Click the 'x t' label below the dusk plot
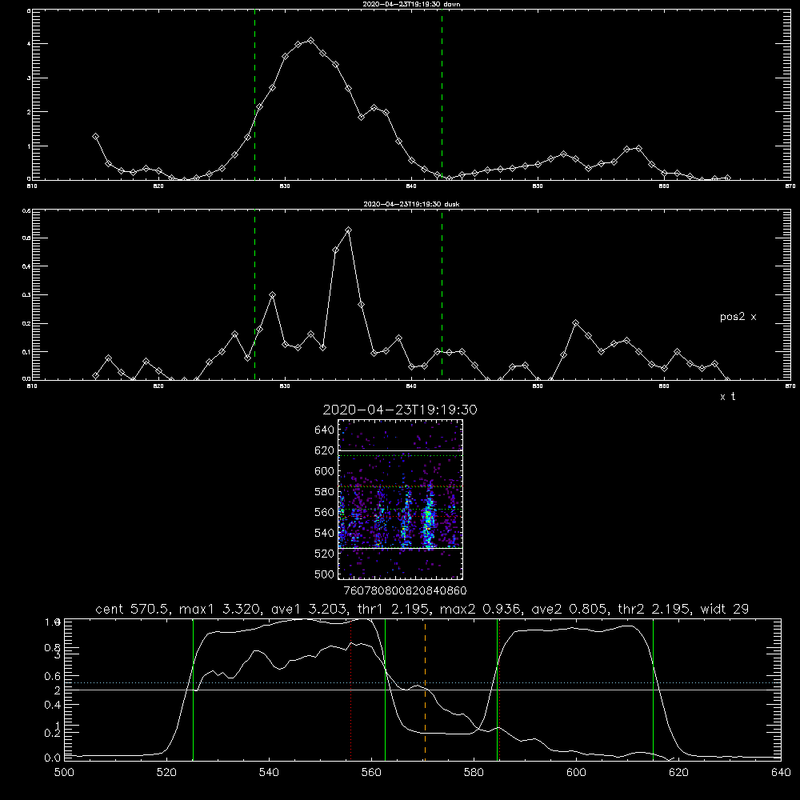This screenshot has width=800, height=800. (x=727, y=397)
